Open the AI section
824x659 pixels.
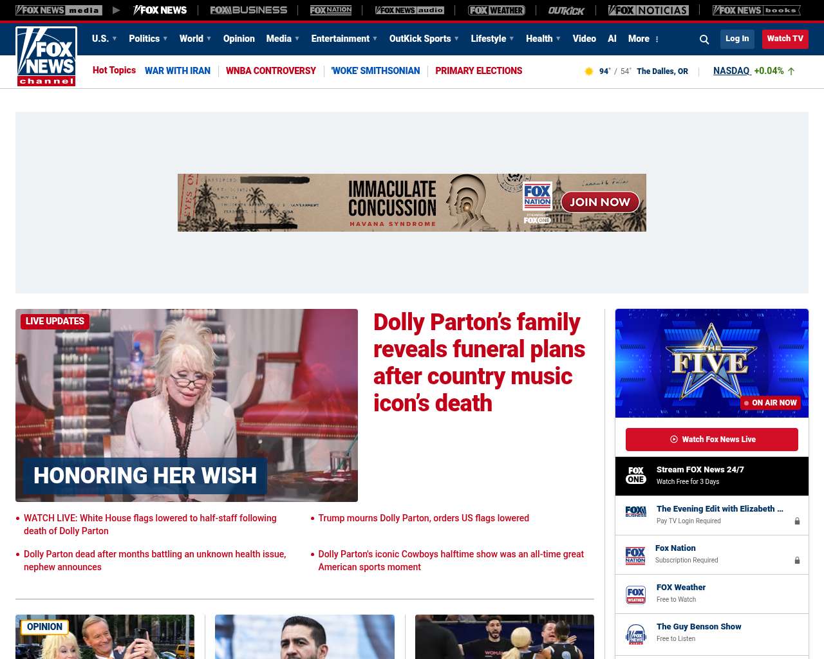click(612, 39)
